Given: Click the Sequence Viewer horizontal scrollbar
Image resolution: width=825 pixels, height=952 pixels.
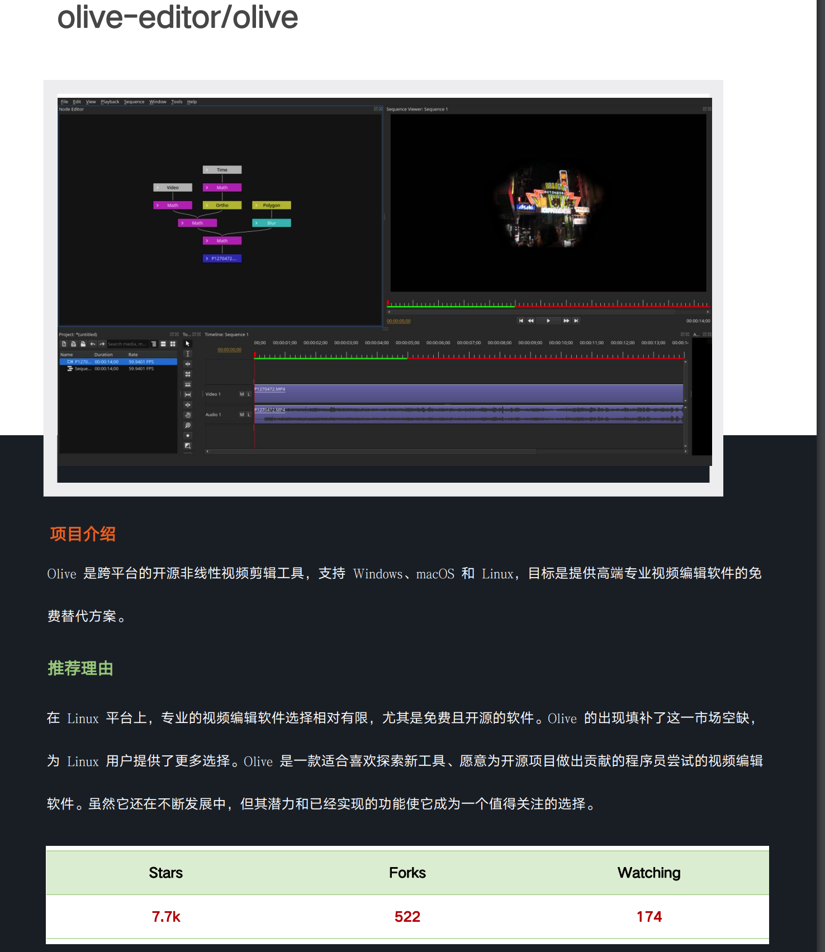Looking at the screenshot, I should tap(548, 312).
